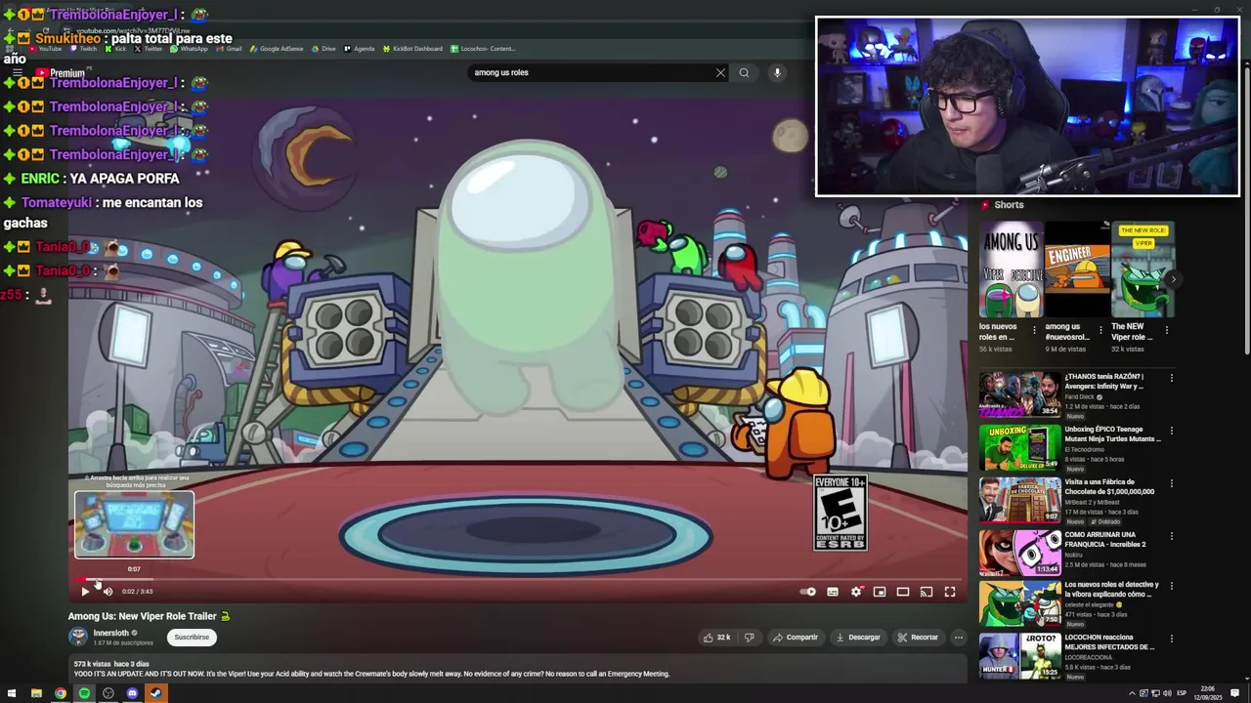Open Short 'among us #nuevosrol...'

click(x=1077, y=269)
